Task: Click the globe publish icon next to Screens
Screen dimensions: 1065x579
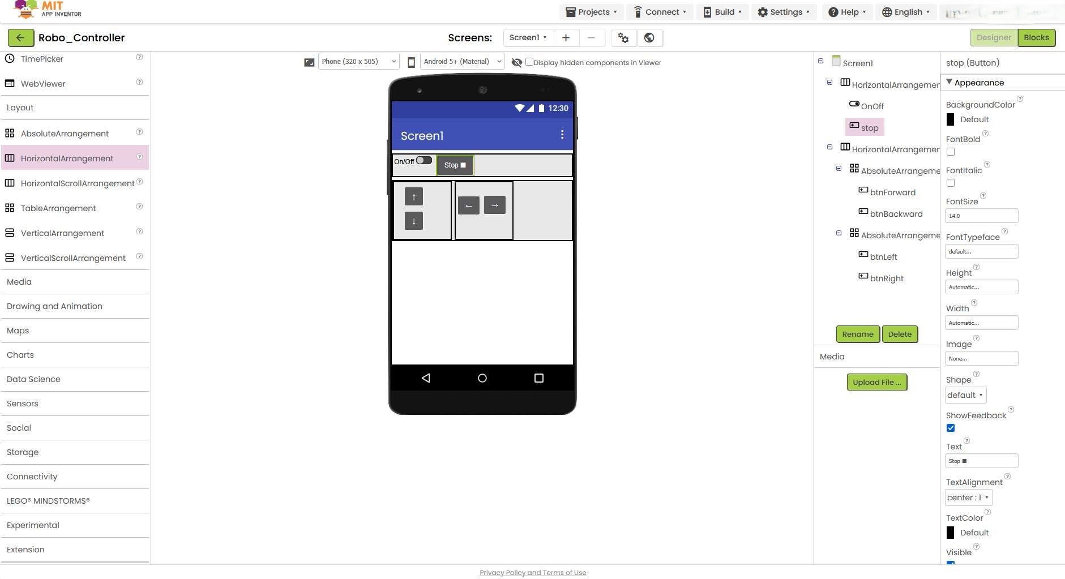Action: (x=649, y=37)
